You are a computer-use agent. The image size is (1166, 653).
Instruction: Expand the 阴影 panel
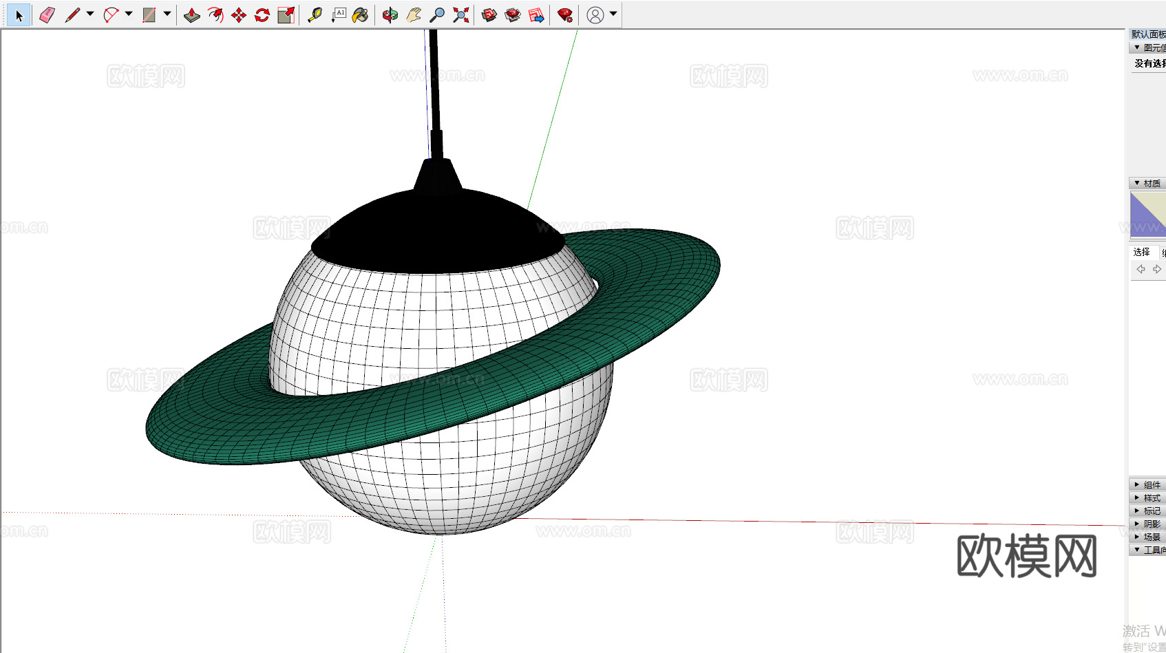[x=1147, y=524]
